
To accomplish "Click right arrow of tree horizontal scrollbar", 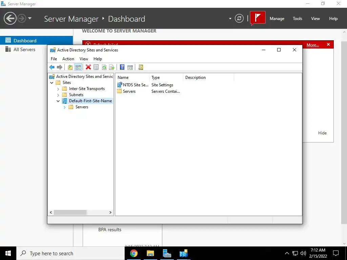I will click(110, 213).
